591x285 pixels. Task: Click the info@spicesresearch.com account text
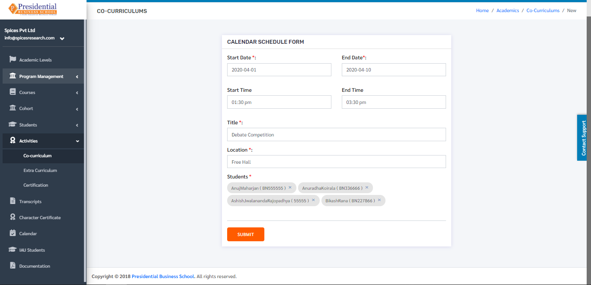click(x=29, y=38)
